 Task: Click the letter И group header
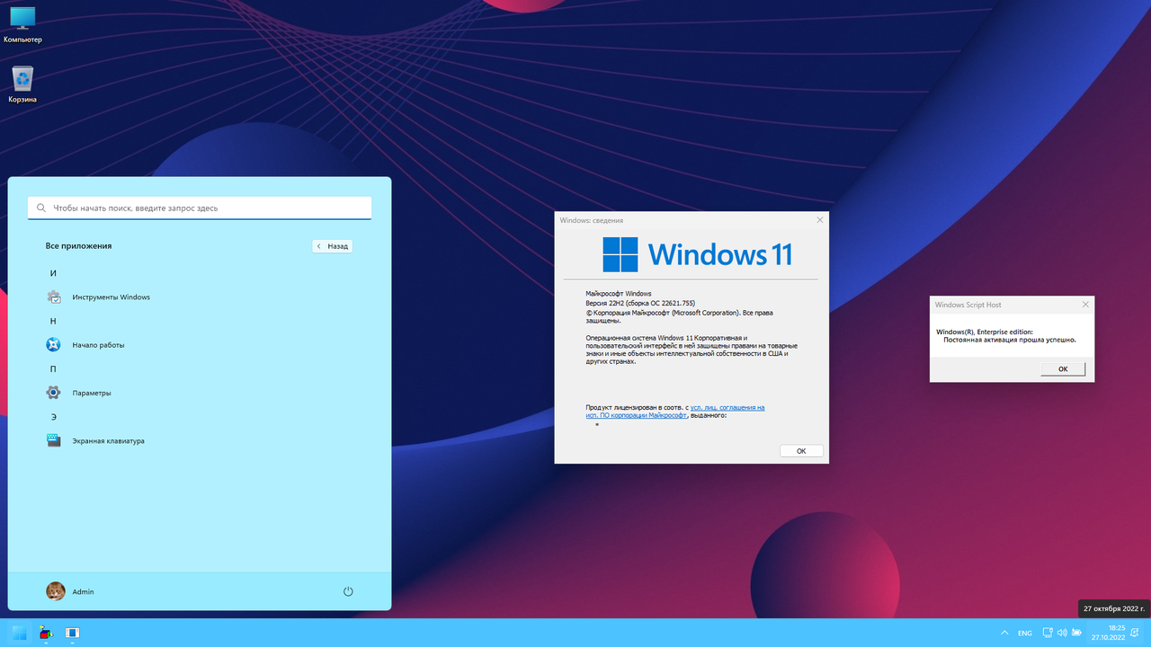[x=53, y=273]
